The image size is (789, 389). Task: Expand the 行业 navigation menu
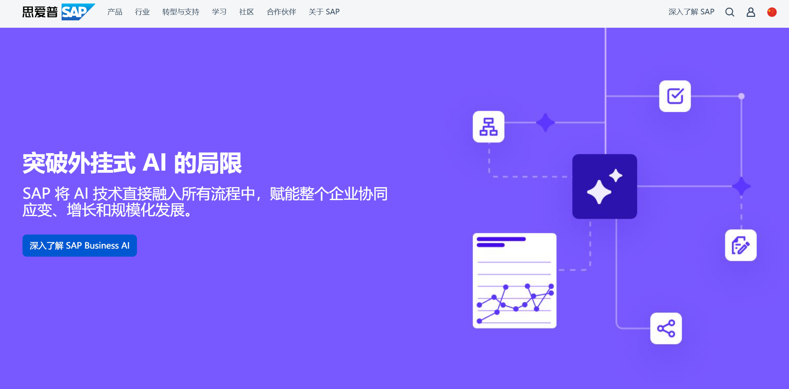click(x=142, y=12)
